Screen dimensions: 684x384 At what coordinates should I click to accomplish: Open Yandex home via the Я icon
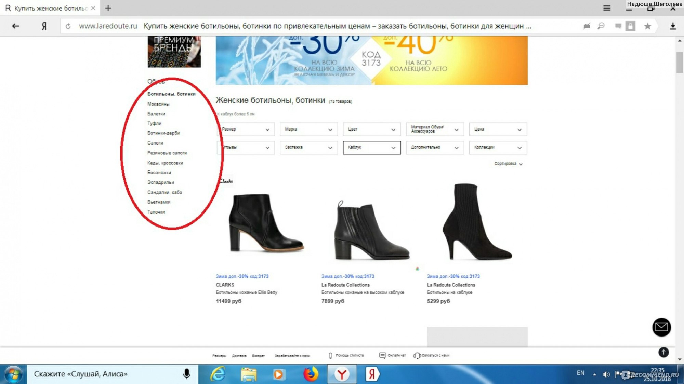pyautogui.click(x=44, y=26)
